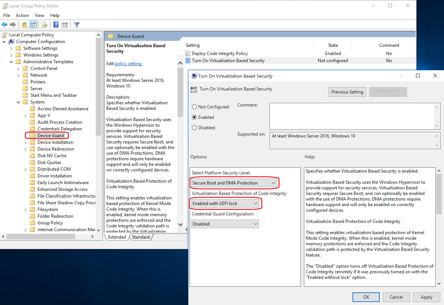
Task: Toggle the Show/Hide action pane icon
Action: tap(65, 25)
